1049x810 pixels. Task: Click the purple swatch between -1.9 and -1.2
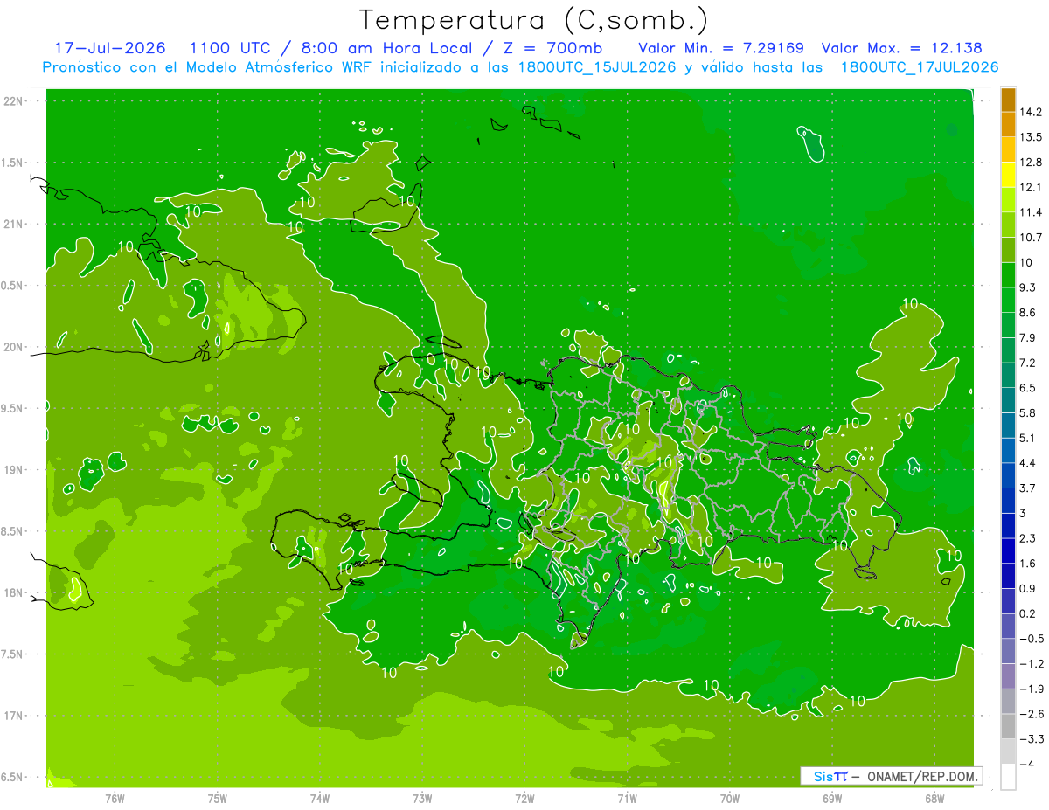[1008, 676]
